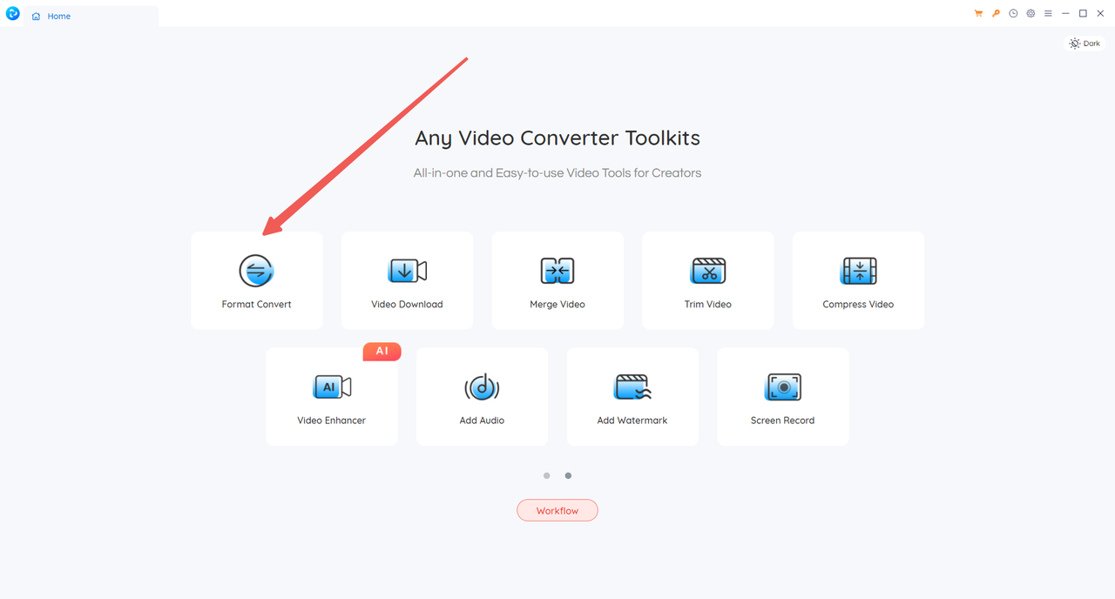
Task: Click the orange key register icon
Action: (x=996, y=14)
